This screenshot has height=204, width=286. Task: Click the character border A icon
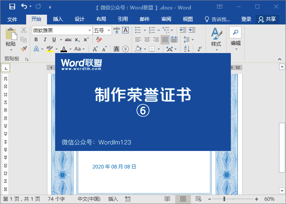pos(125,30)
